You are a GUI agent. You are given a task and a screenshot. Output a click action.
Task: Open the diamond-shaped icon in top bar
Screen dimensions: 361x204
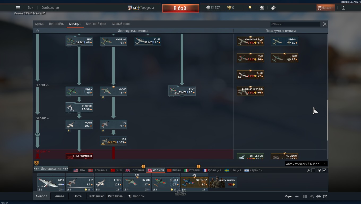pyautogui.click(x=262, y=8)
